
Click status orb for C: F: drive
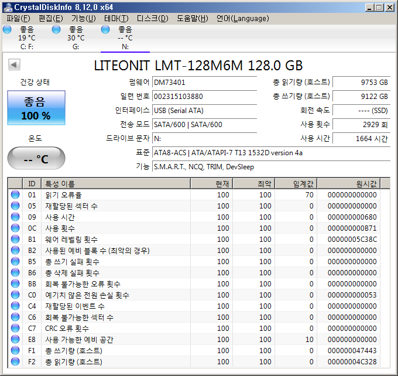pos(7,30)
